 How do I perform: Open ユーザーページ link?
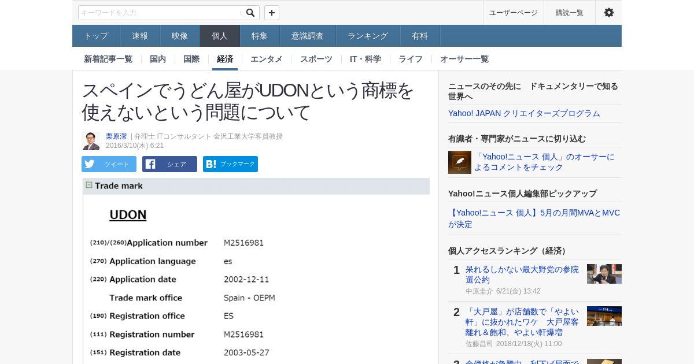(513, 13)
